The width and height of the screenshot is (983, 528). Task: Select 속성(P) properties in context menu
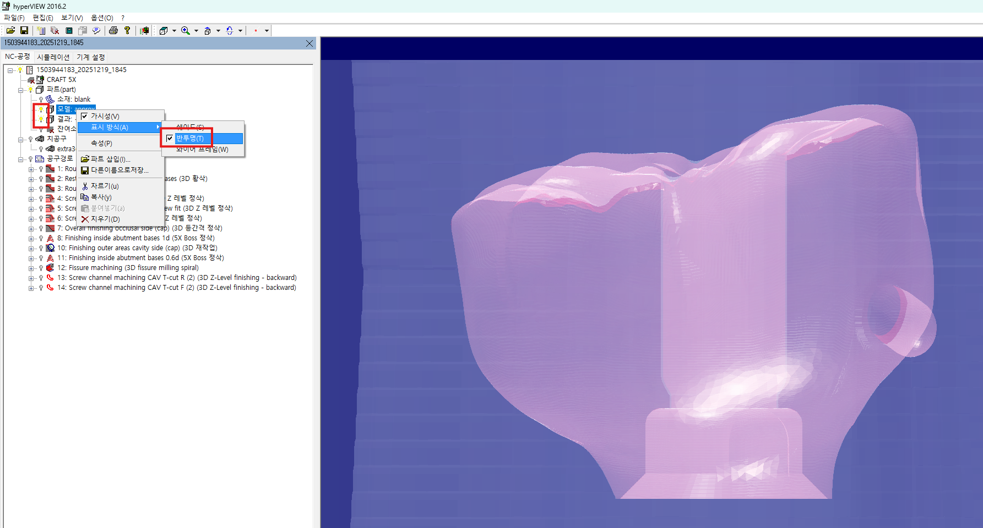[101, 143]
